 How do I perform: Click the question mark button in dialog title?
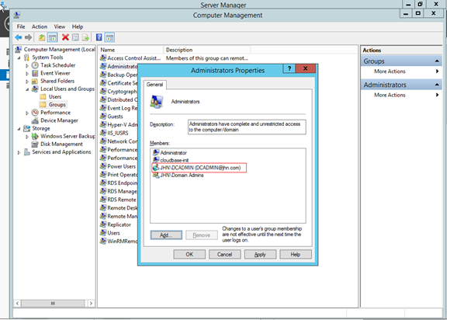click(289, 68)
